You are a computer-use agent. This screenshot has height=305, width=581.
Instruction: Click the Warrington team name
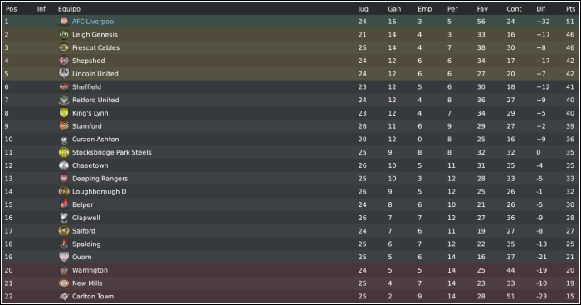[90, 270]
